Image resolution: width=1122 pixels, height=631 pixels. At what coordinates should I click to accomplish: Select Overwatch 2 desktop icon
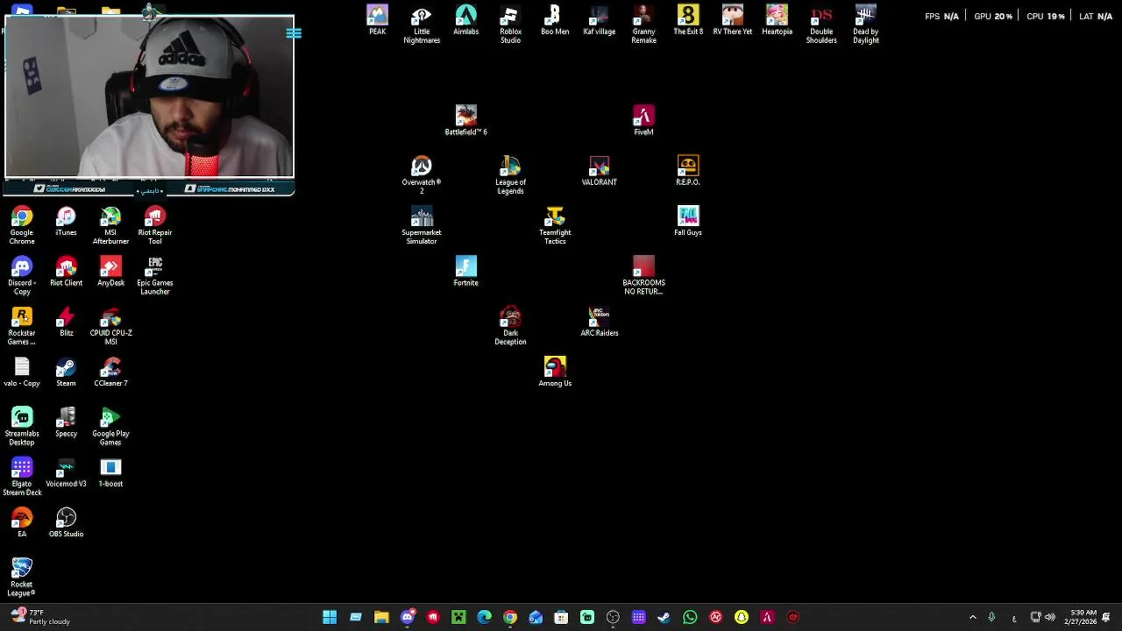coord(422,175)
